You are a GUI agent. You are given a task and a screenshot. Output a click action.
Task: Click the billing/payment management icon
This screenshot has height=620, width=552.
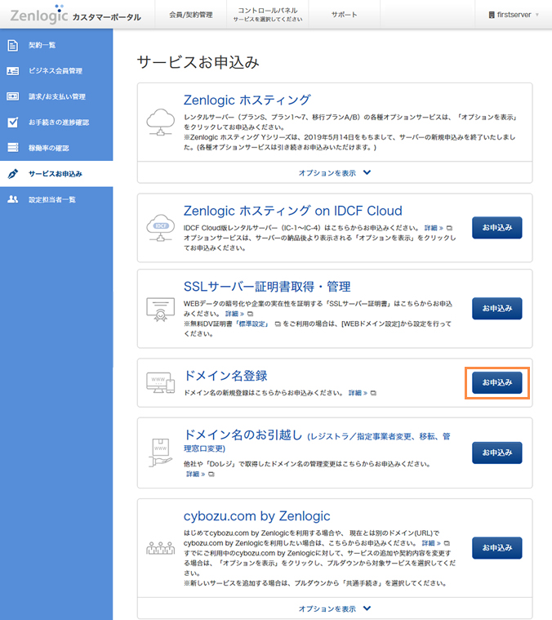pos(12,96)
